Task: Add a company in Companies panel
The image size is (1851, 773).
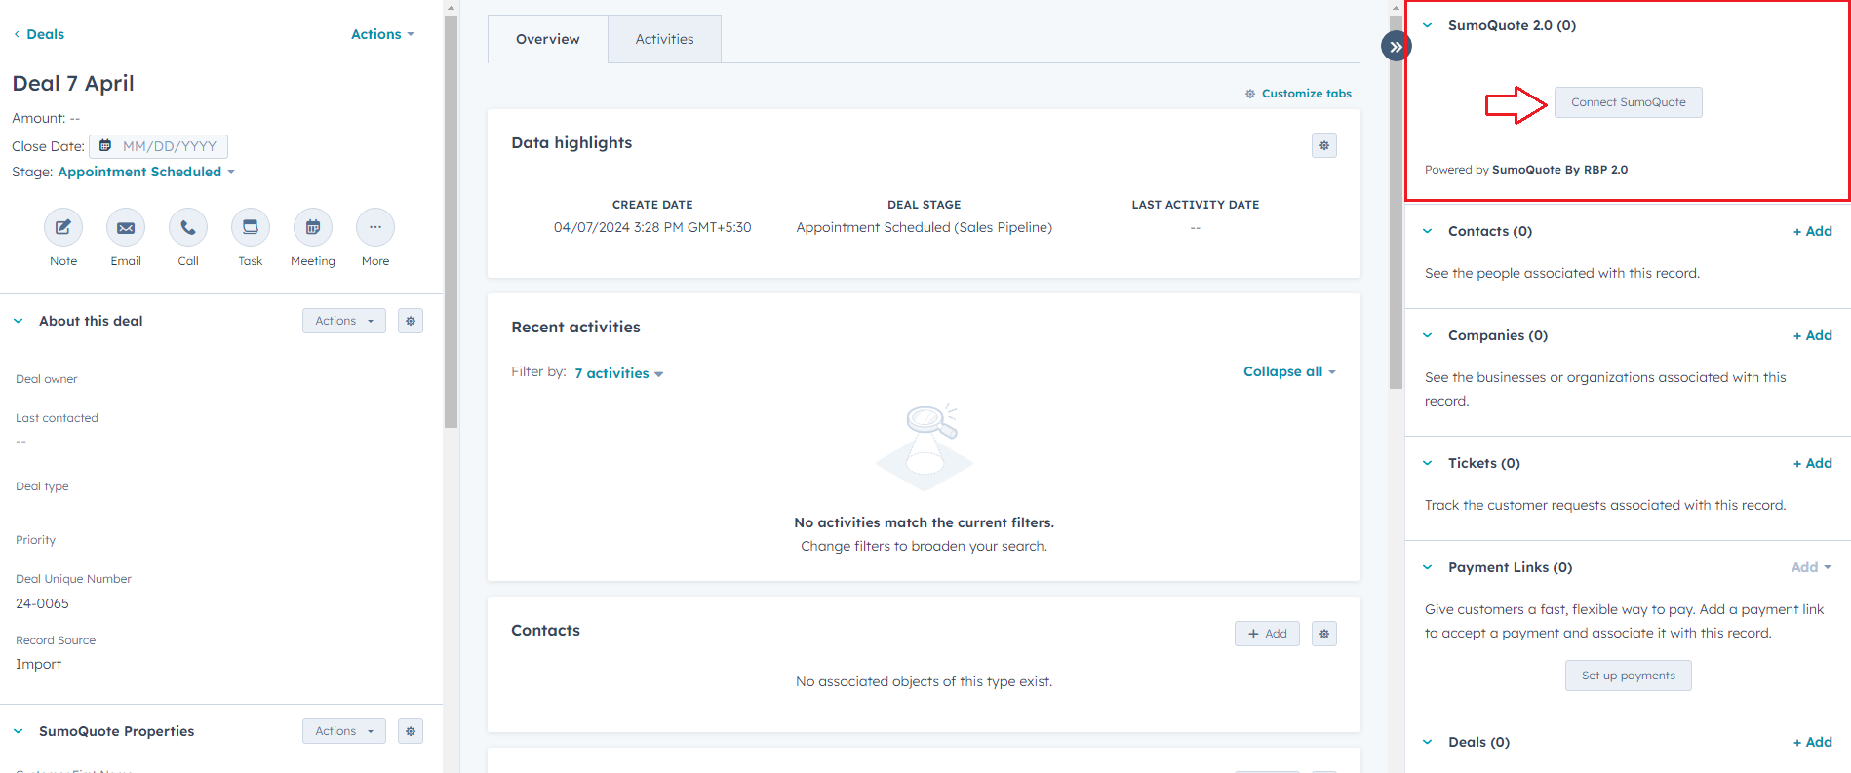Action: tap(1813, 335)
